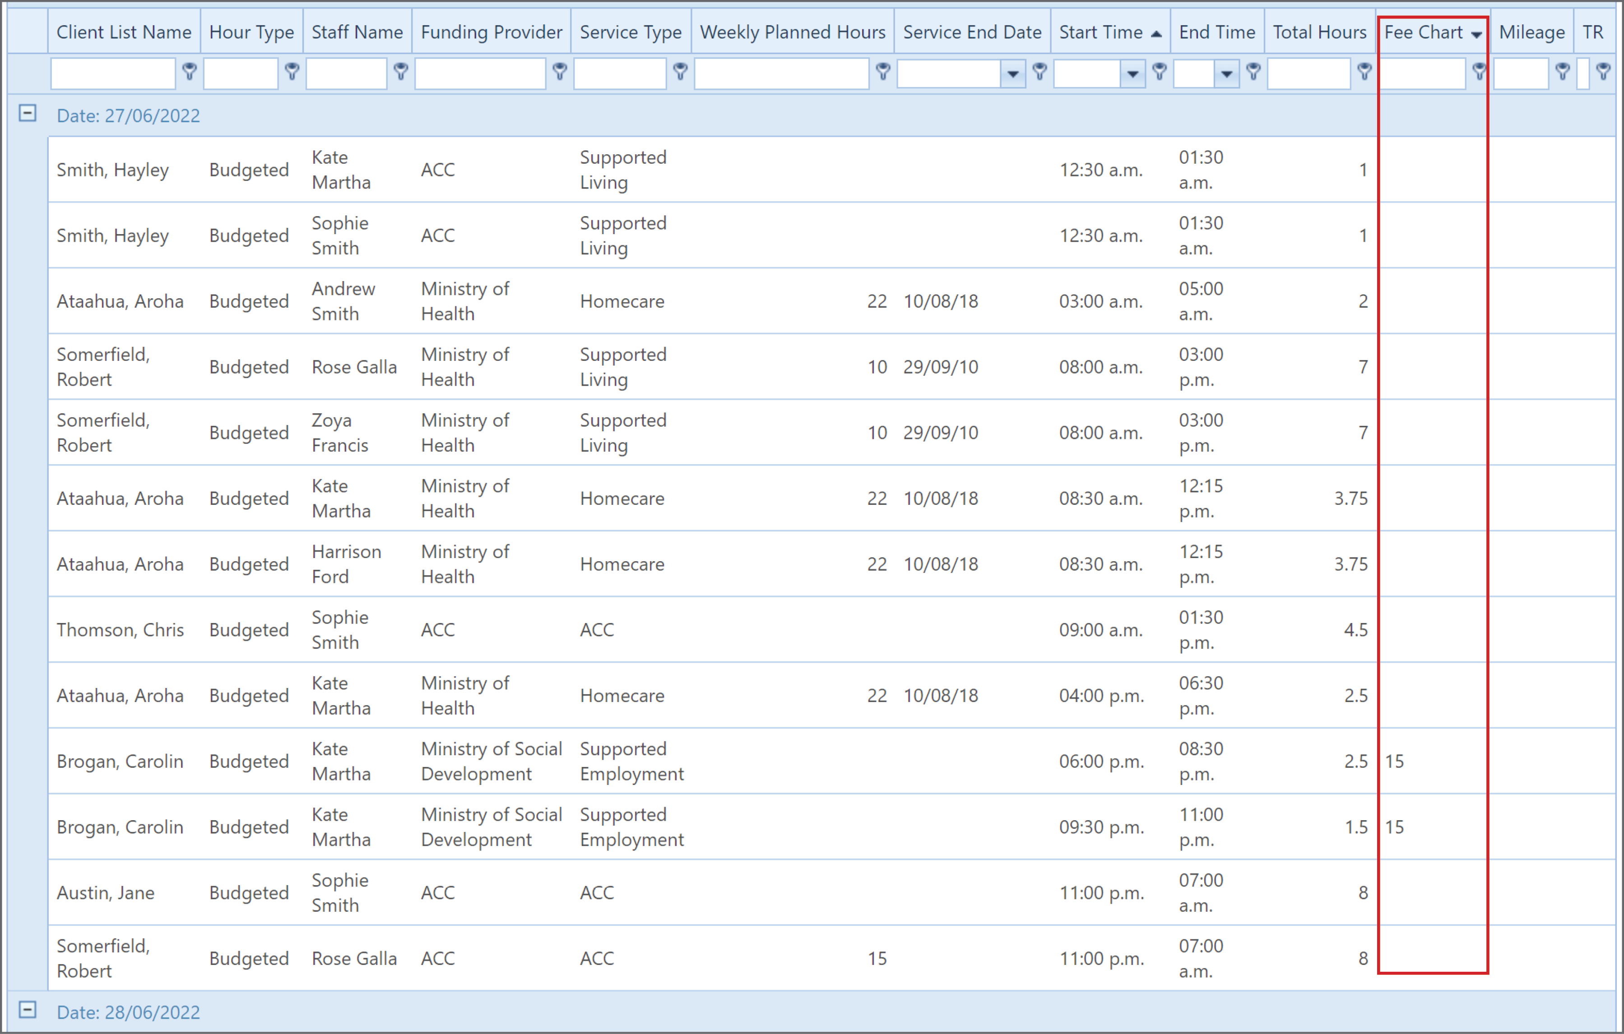Click the Start Time filter icon

[x=1160, y=71]
